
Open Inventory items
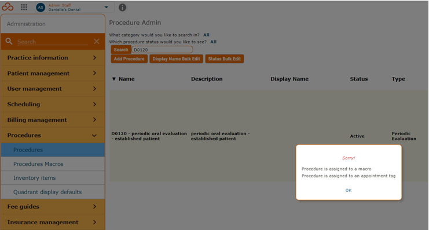pos(53,178)
